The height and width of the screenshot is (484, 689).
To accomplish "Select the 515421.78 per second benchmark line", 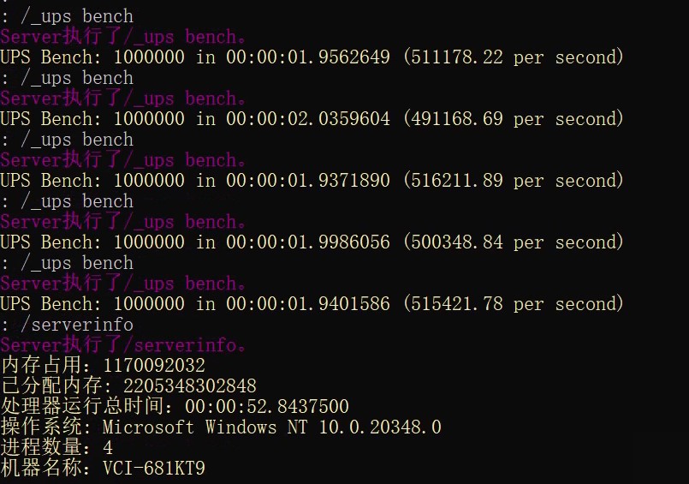I will point(312,304).
